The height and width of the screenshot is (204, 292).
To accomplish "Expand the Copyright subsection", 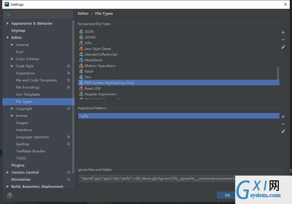I will [12, 109].
